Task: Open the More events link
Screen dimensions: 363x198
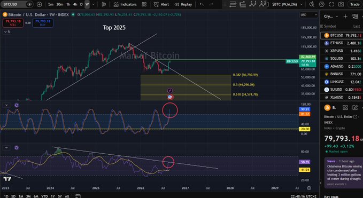Action: coord(337,184)
